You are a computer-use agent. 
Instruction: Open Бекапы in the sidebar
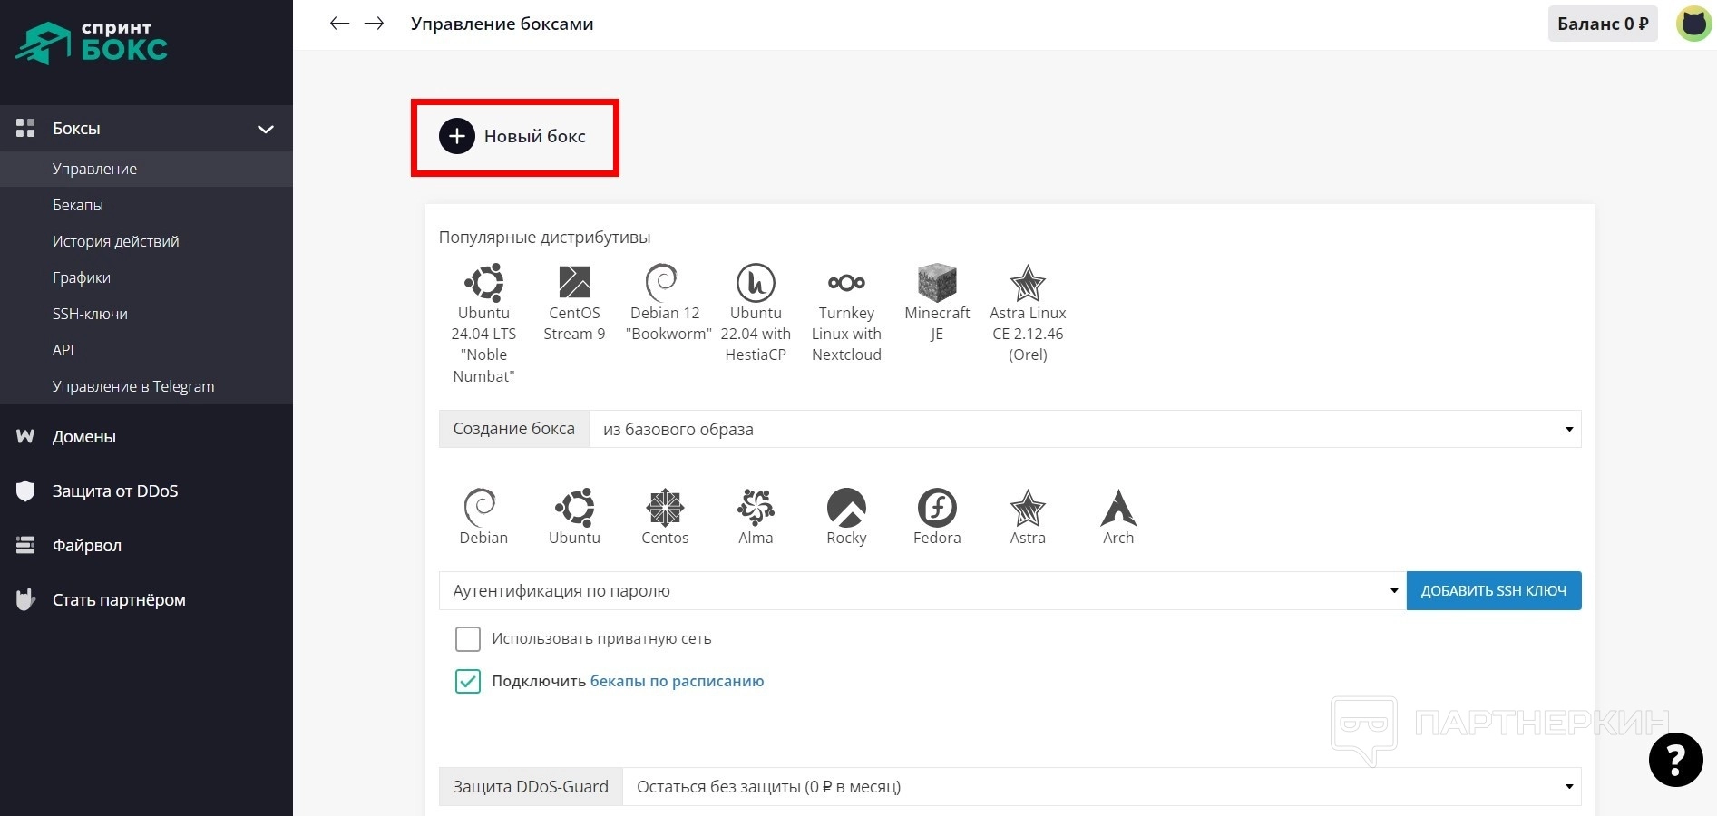[x=78, y=205]
